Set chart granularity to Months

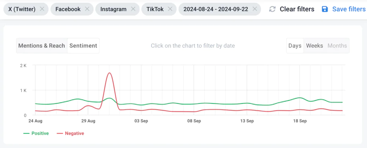pyautogui.click(x=337, y=46)
